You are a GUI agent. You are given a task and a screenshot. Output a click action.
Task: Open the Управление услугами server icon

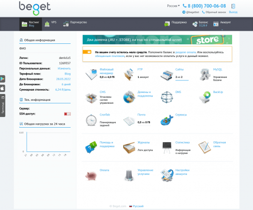(129, 175)
